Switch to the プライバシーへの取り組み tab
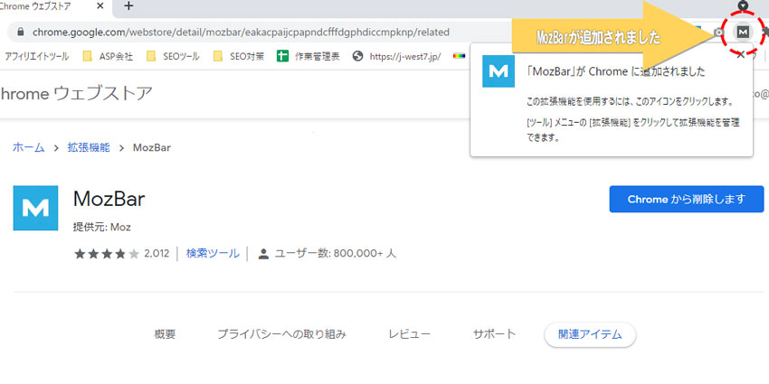 [x=282, y=334]
